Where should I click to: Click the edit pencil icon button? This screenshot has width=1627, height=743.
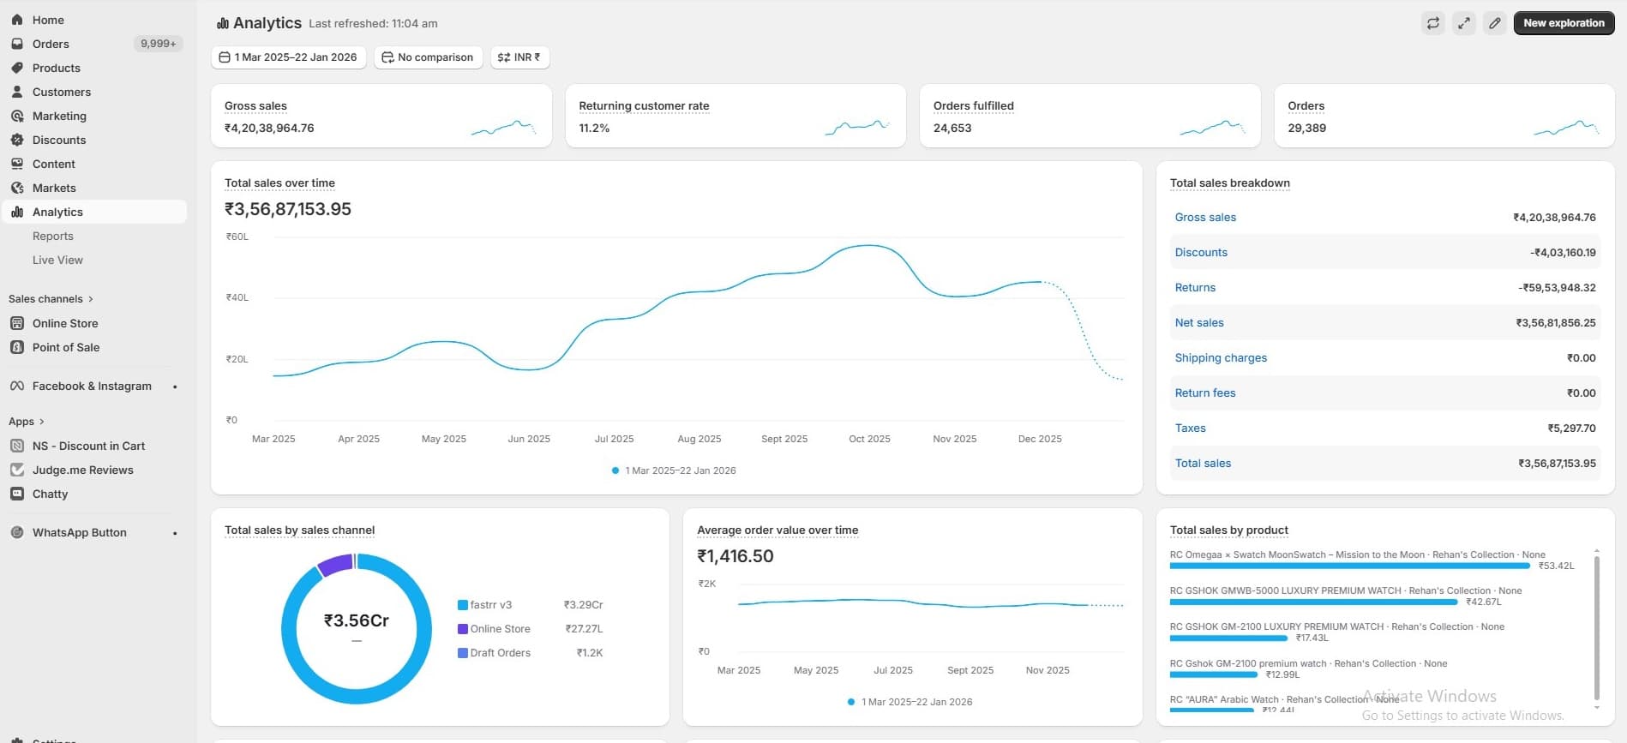(1495, 23)
